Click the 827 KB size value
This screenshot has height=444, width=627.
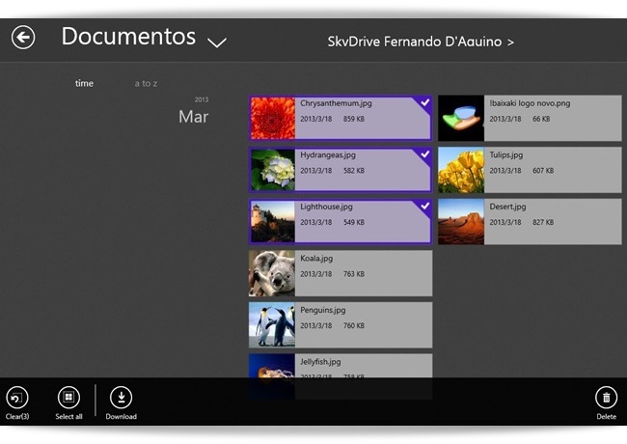(543, 222)
